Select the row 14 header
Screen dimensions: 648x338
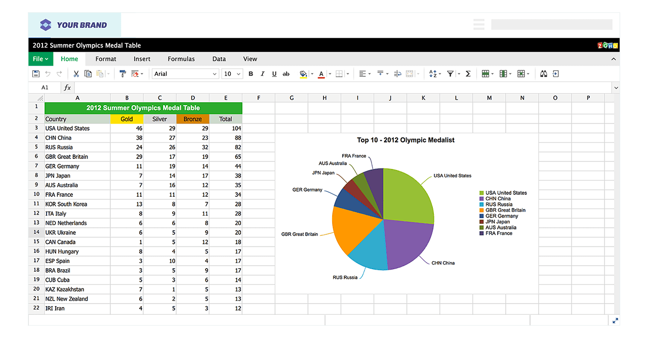(36, 232)
